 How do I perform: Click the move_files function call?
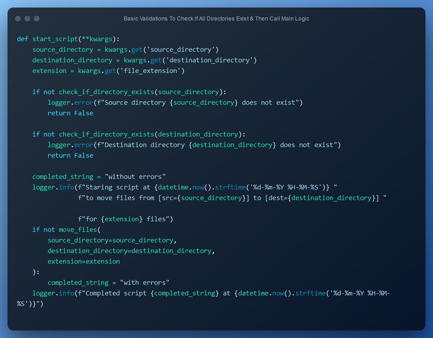click(x=78, y=229)
